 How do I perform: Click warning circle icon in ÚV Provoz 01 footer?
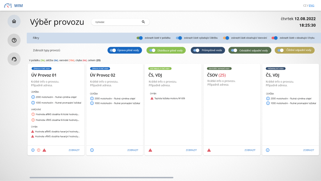[x=38, y=150]
